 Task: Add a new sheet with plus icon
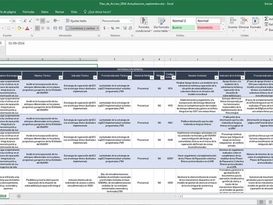coord(19,196)
